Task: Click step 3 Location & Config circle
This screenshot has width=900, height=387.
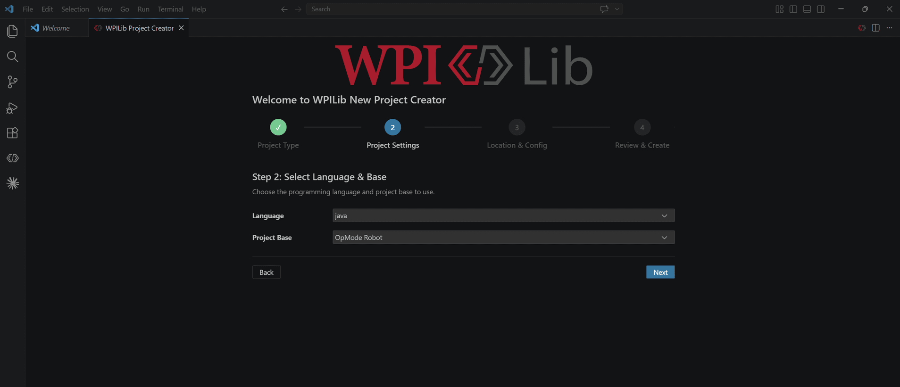Action: [517, 127]
